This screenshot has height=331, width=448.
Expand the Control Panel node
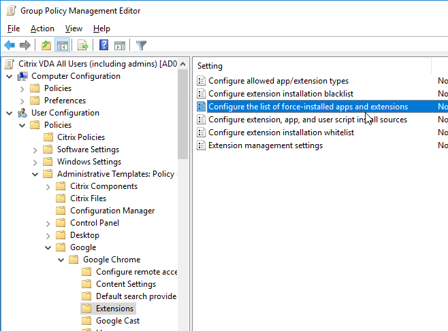48,224
